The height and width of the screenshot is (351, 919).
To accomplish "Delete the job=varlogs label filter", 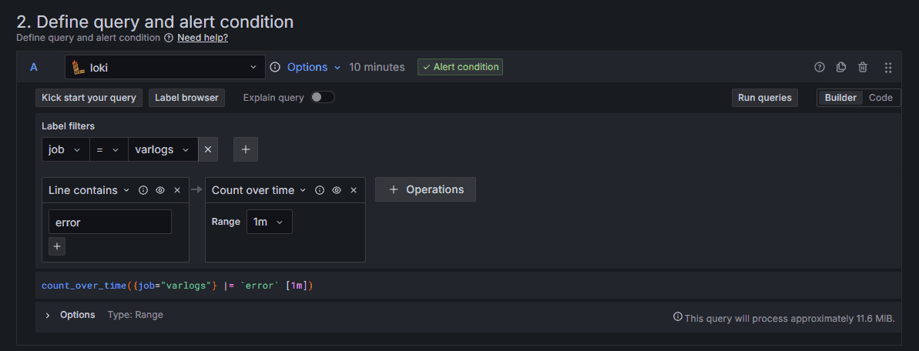I will point(208,149).
